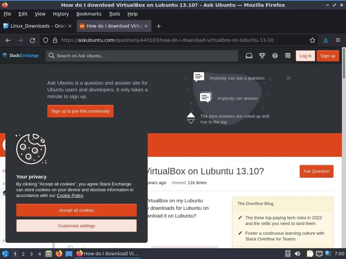346x259 pixels.
Task: Click the Ask Question button
Action: [x=316, y=171]
